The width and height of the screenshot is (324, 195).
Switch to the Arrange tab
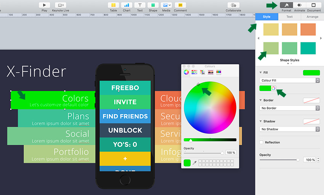click(x=313, y=17)
